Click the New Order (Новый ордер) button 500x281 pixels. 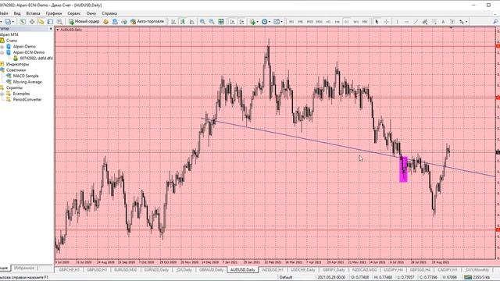(x=84, y=22)
